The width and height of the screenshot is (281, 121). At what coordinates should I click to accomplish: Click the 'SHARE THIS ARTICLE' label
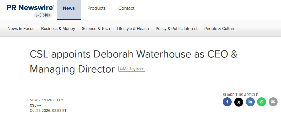240,95
